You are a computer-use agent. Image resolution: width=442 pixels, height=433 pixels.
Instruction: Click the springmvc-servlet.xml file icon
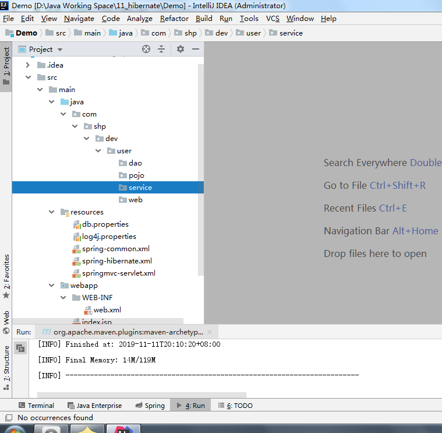point(76,273)
